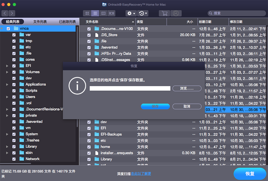Click the 浏览 browse button
Image resolution: width=268 pixels, height=181 pixels.
point(187,88)
